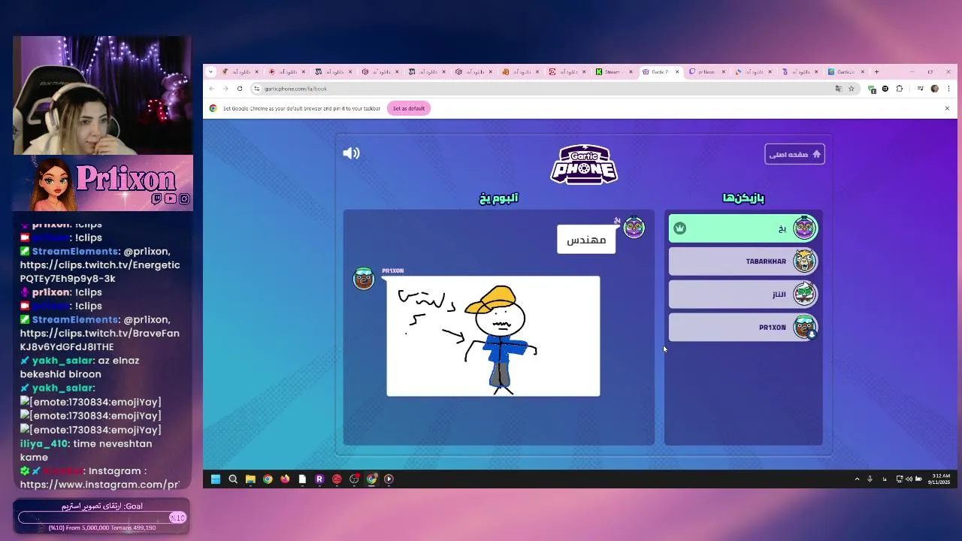Screen dimensions: 962x541
Task: Open PR1XON's drawing of the engineer
Action: coord(493,336)
